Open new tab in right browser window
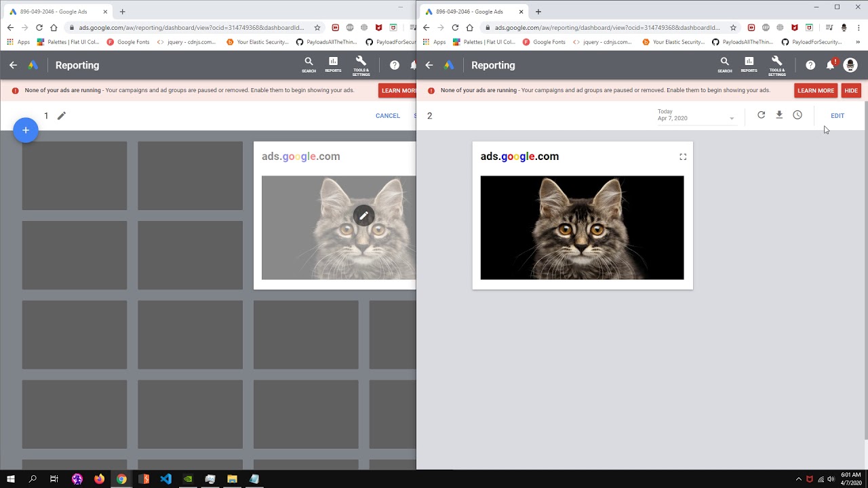868x488 pixels. click(538, 12)
